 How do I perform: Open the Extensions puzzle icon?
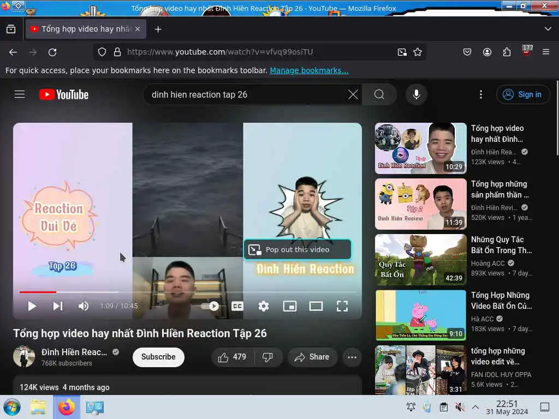coord(507,52)
